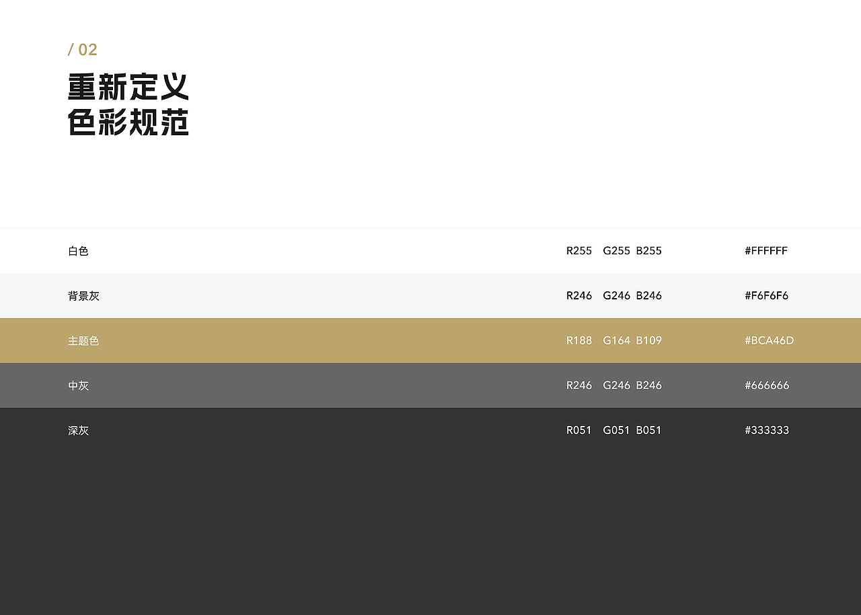This screenshot has width=861, height=615.
Task: Click the RGB value R188 G164 B109
Action: point(613,340)
